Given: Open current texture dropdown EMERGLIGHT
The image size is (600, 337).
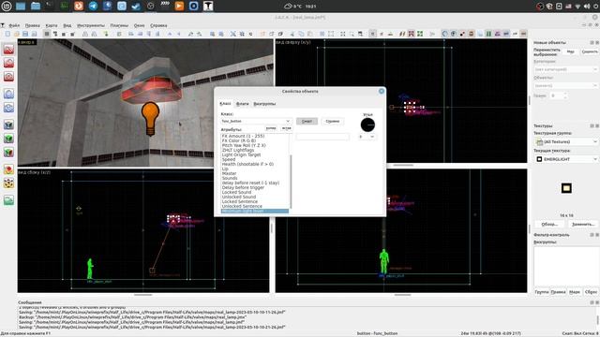Looking at the screenshot, I should (565, 159).
